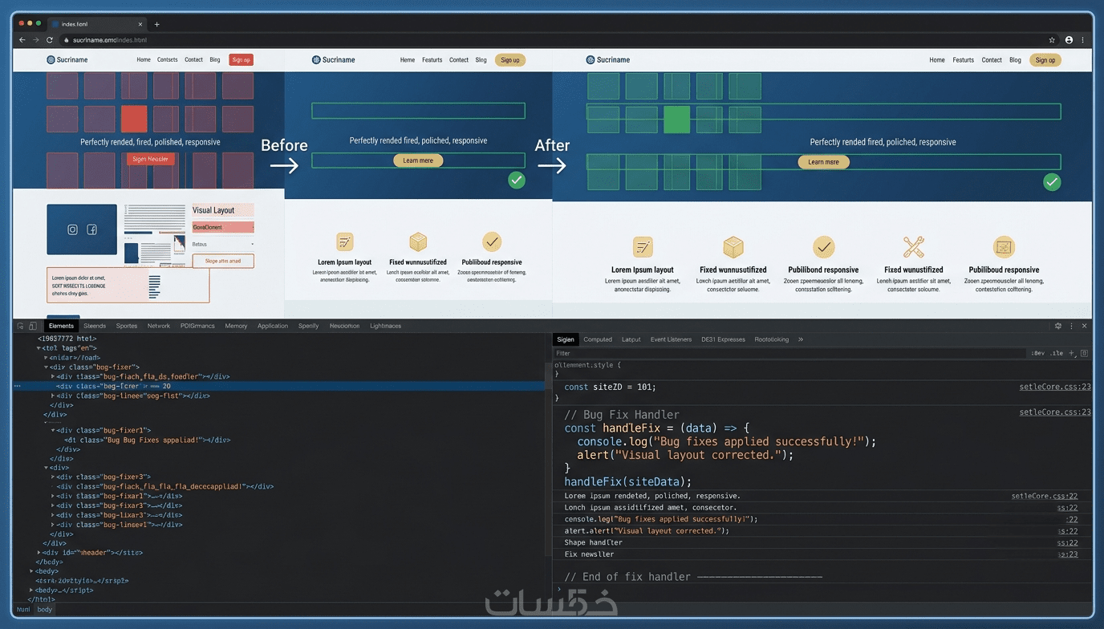
Task: Click the Contsets nav link in left page
Action: tap(167, 59)
